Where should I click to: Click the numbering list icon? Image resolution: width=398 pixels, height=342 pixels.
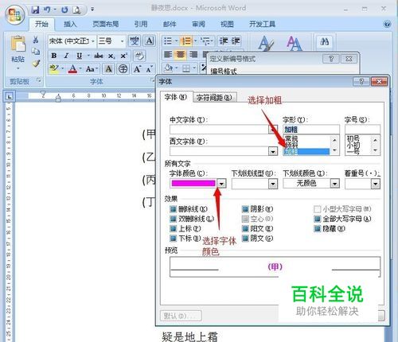coord(185,41)
